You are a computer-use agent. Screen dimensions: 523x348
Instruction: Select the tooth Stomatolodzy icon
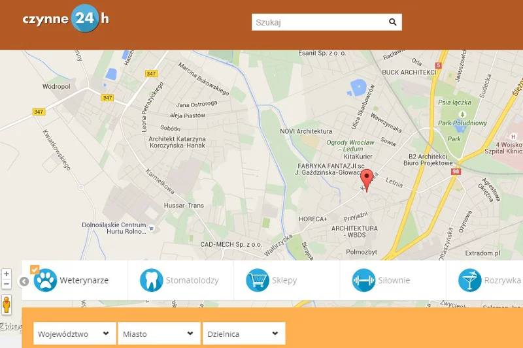pyautogui.click(x=152, y=280)
